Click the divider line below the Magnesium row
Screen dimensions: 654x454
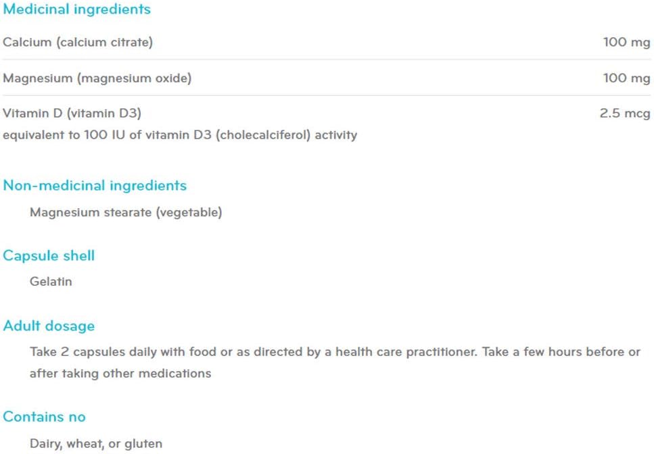[x=327, y=95]
